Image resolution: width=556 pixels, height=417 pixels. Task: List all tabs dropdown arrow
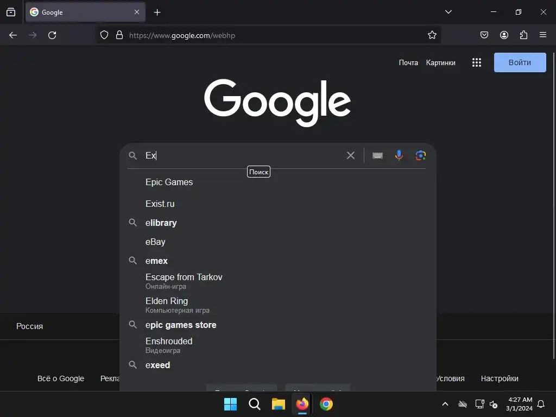[x=448, y=12]
